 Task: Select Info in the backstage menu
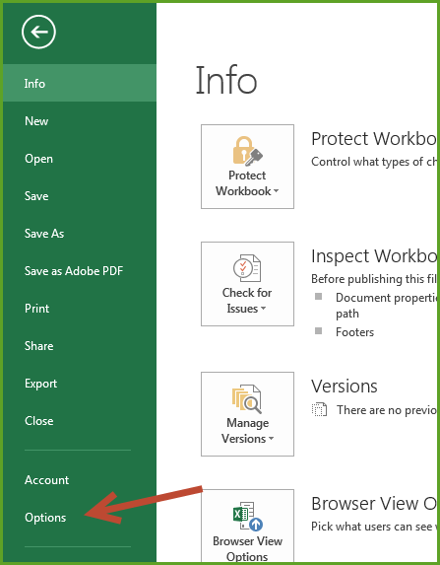(80, 83)
